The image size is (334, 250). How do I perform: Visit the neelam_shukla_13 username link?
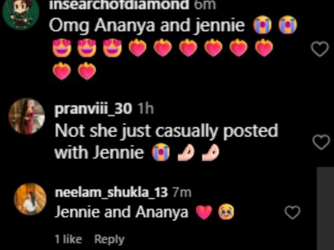(x=111, y=192)
